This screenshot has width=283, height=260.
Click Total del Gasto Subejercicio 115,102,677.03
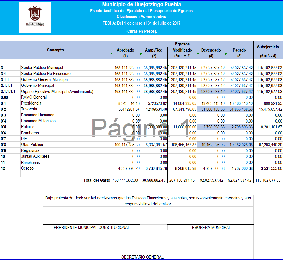click(x=268, y=180)
